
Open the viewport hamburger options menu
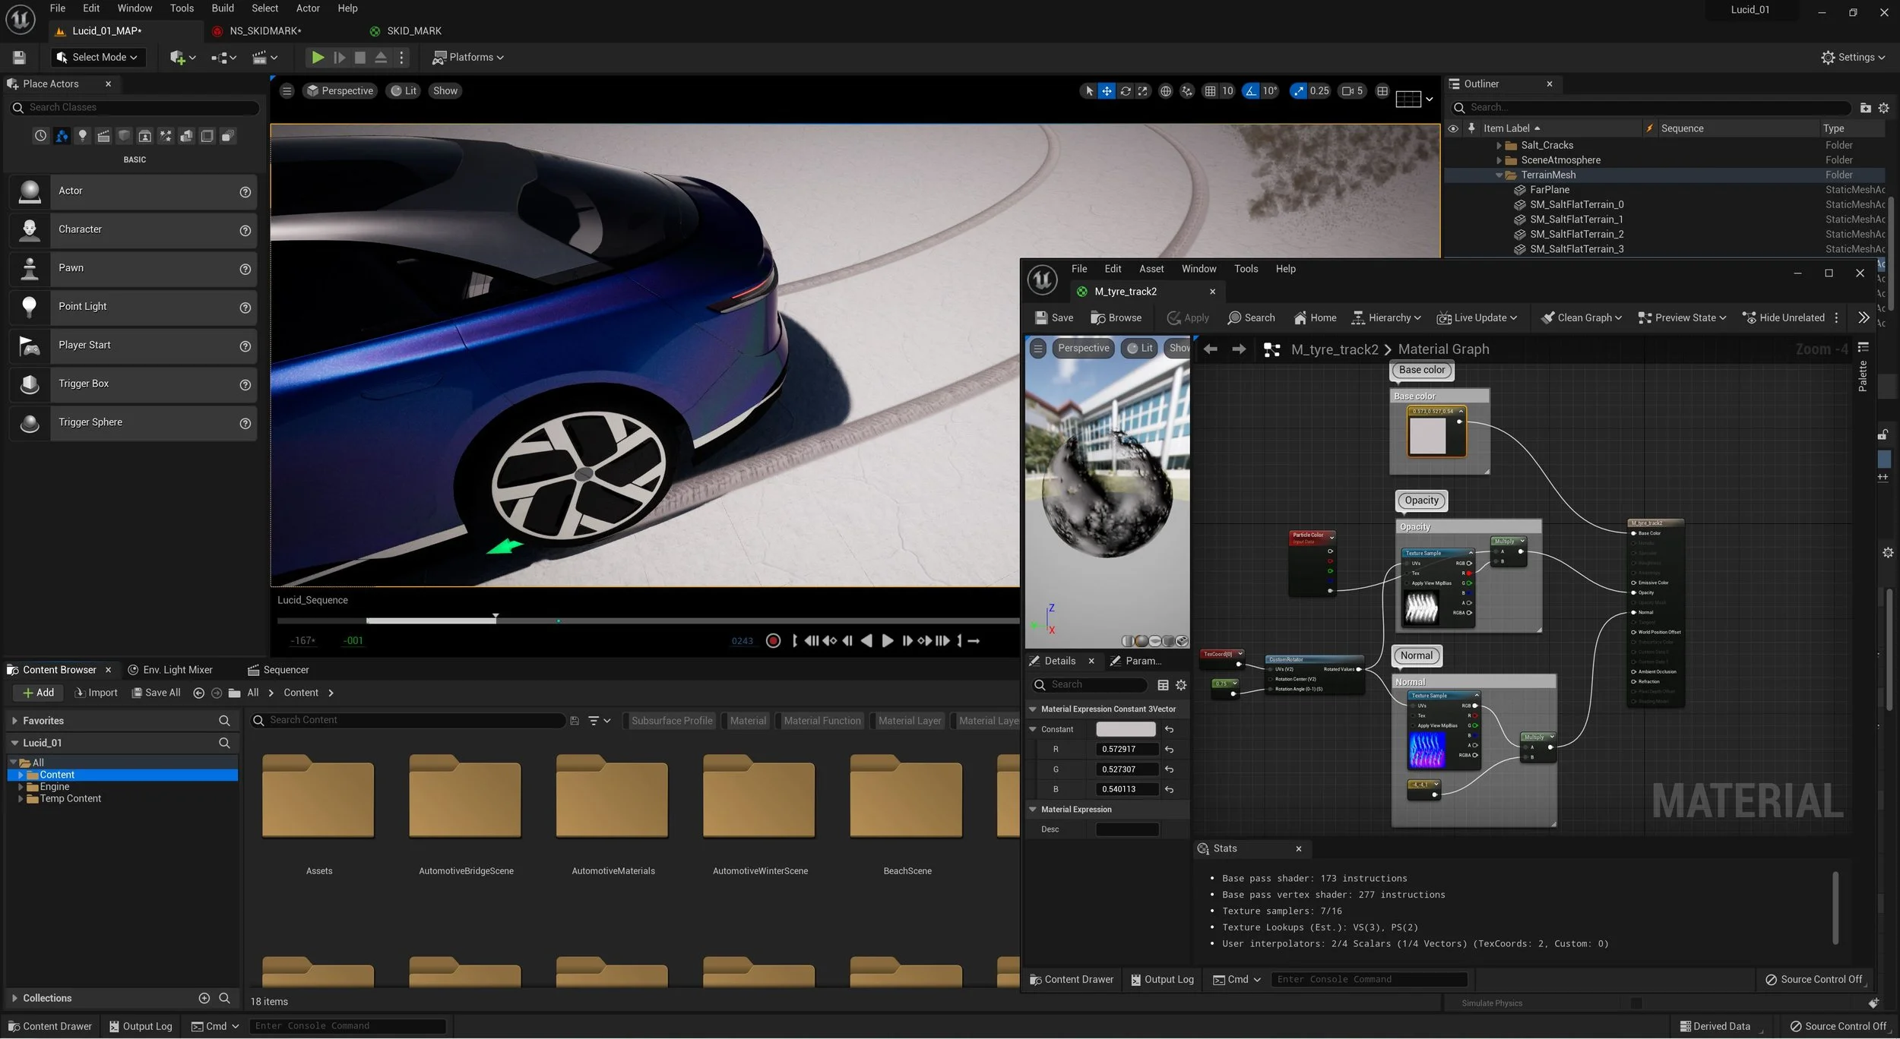287,91
